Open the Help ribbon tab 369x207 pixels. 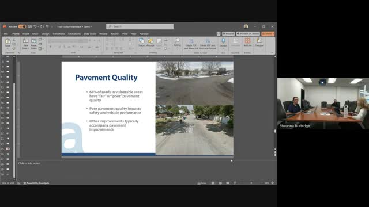[x=133, y=34]
